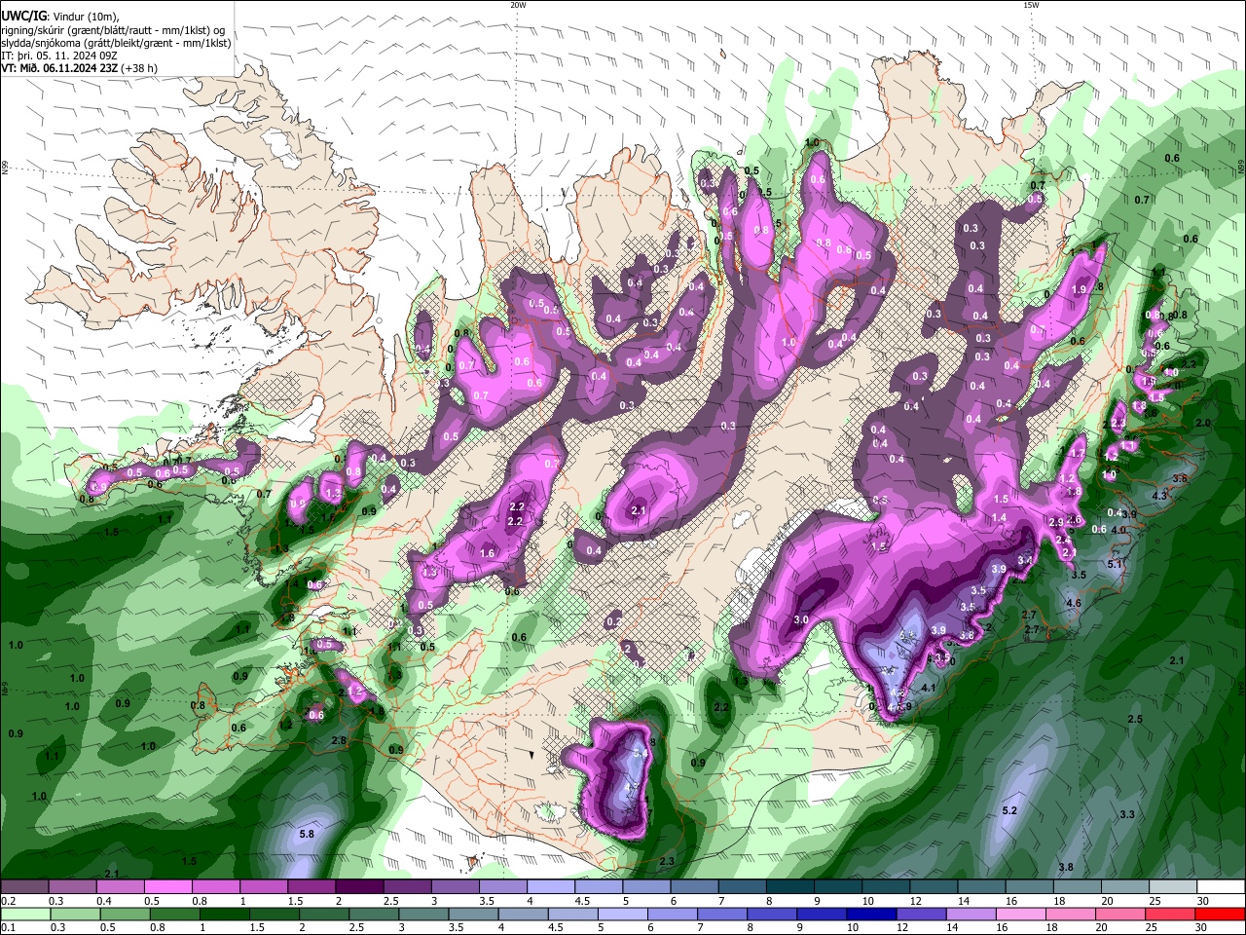The height and width of the screenshot is (935, 1246).
Task: Click the white 30 swatch in snow legend
Action: pyautogui.click(x=1222, y=887)
